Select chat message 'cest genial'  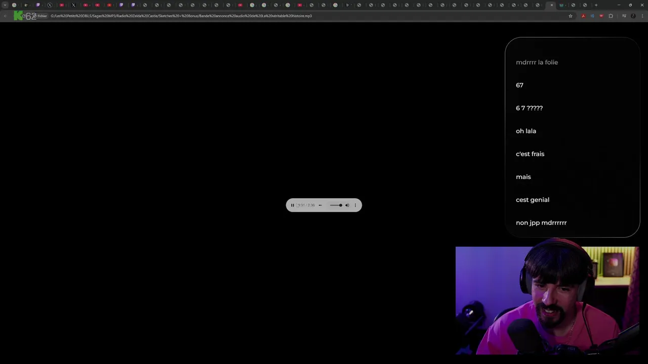[533, 200]
